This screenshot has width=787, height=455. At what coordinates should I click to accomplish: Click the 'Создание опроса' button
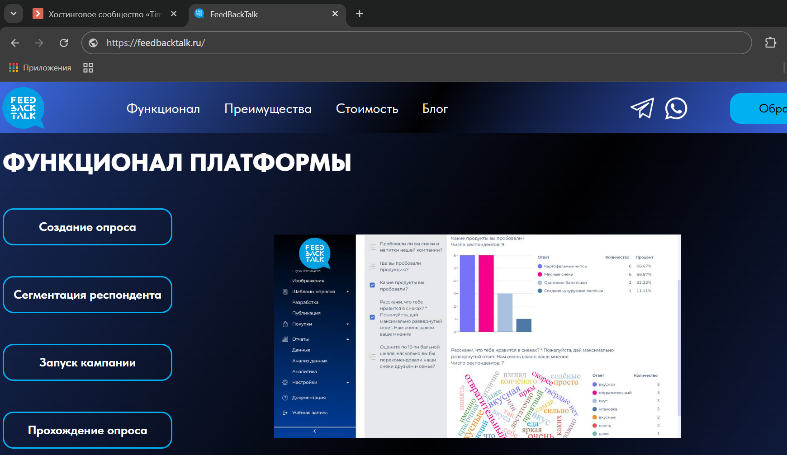[x=87, y=227]
